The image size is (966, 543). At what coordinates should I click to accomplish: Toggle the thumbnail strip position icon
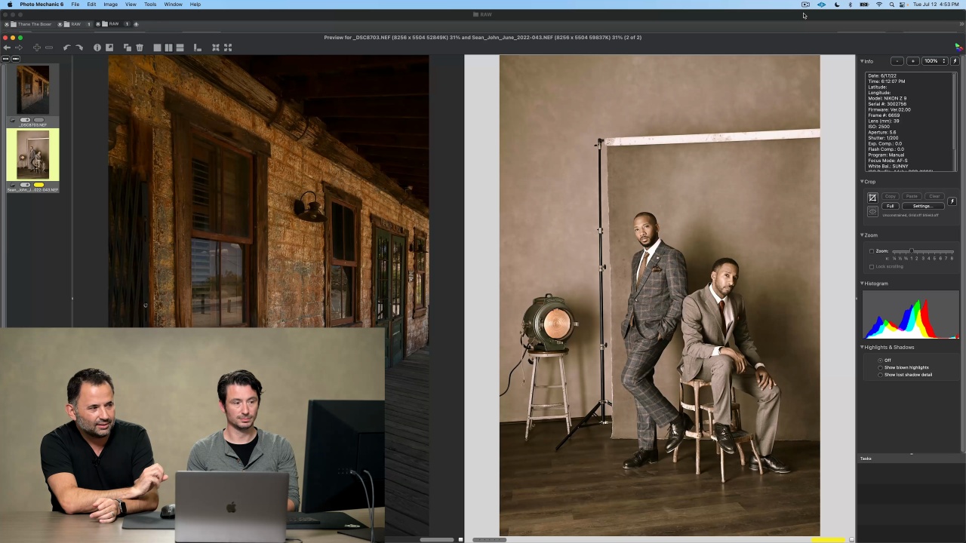click(198, 48)
